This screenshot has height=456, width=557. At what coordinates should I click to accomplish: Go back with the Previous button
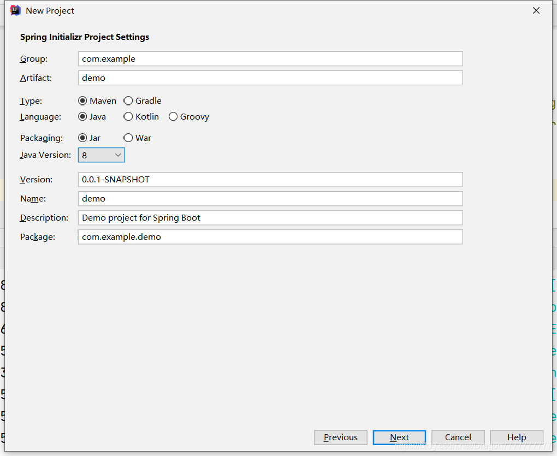pos(341,437)
